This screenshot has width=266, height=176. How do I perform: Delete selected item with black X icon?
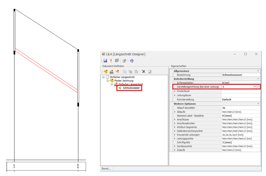click(144, 71)
